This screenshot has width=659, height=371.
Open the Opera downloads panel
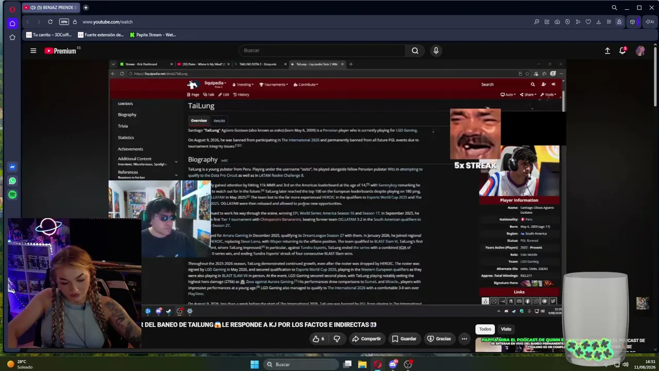pyautogui.click(x=598, y=22)
